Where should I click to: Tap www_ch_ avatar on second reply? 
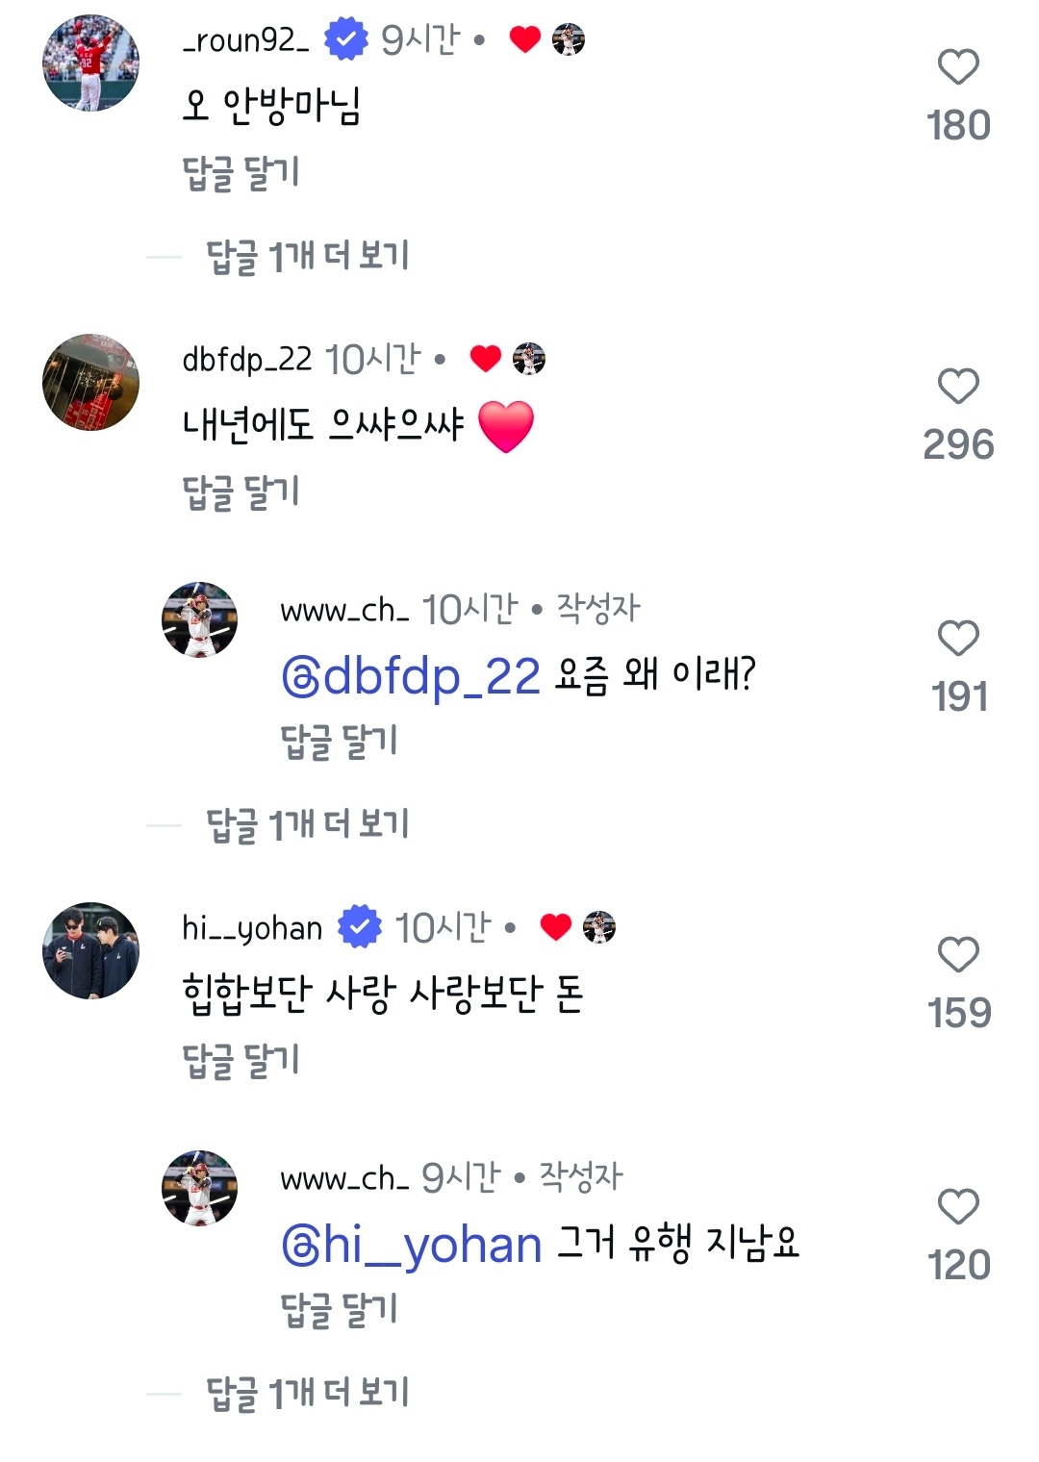pyautogui.click(x=199, y=1188)
